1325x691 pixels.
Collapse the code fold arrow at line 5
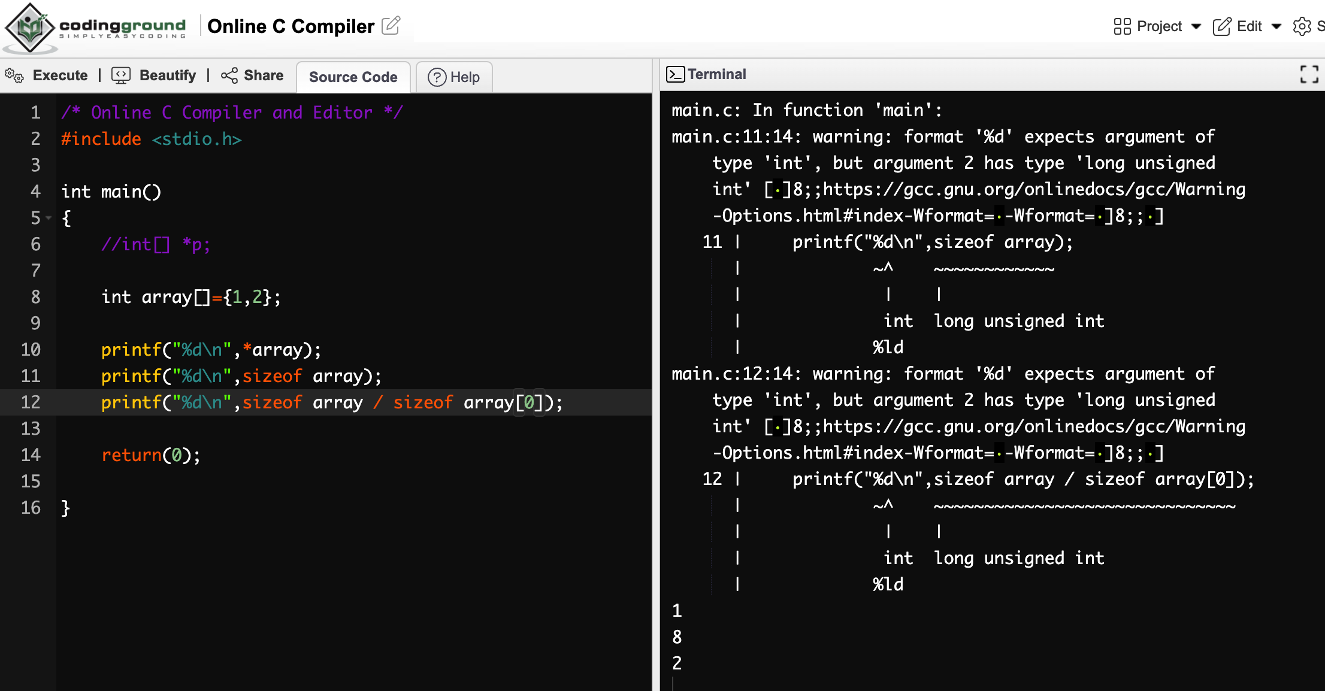[49, 218]
